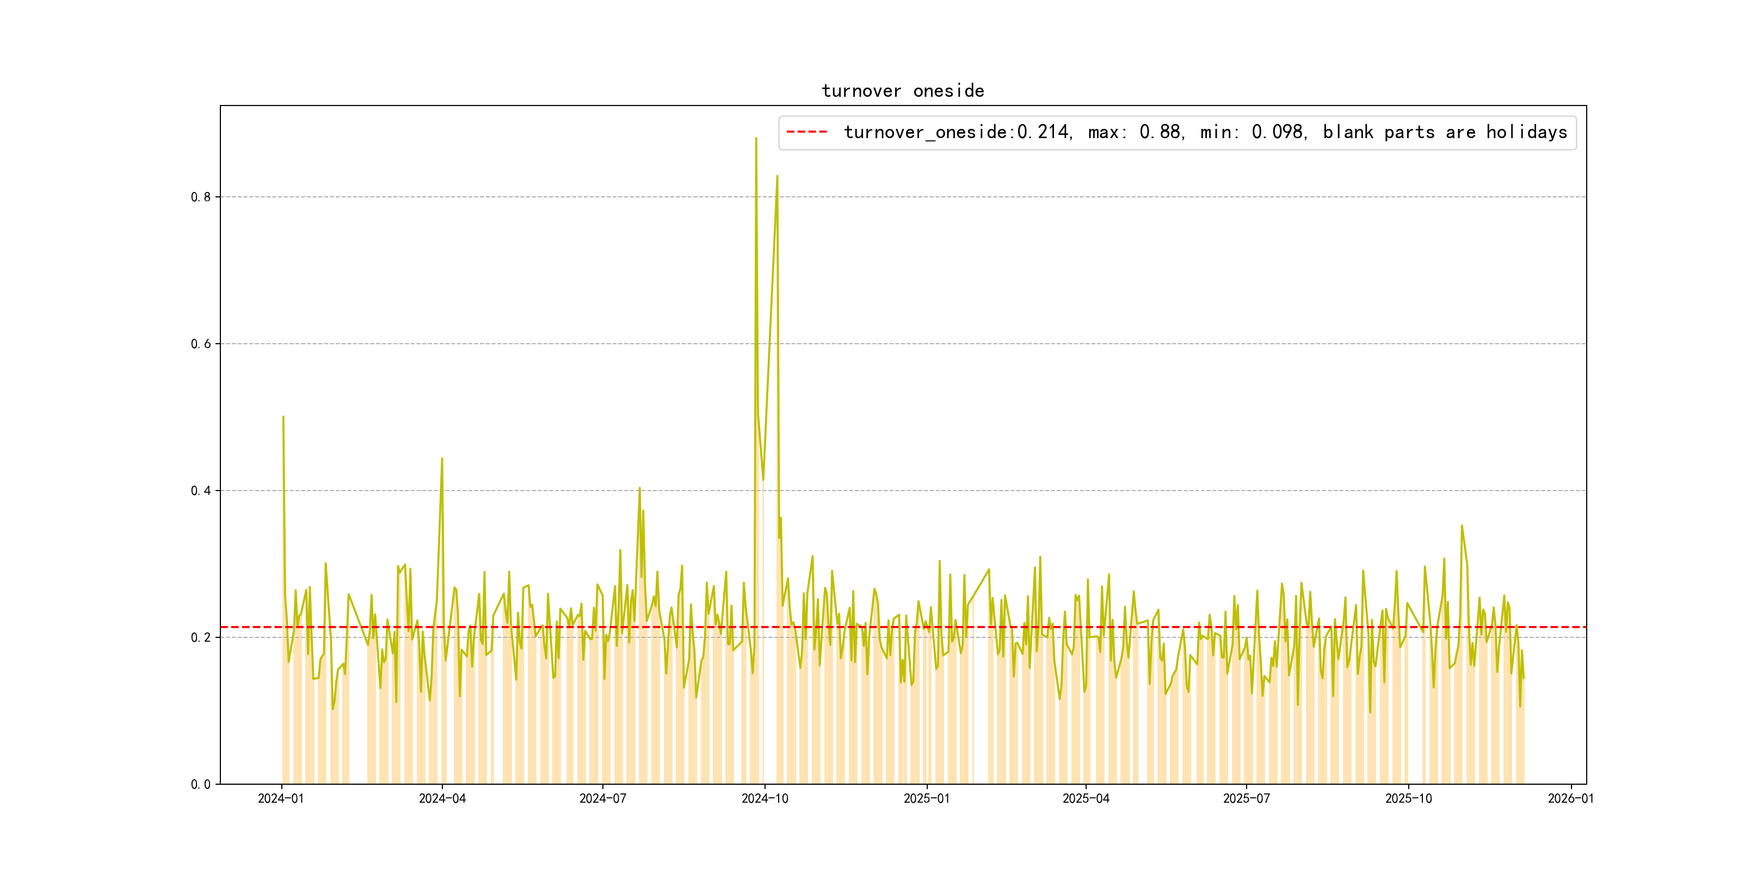Image resolution: width=1763 pixels, height=881 pixels.
Task: Select the 2025-10 x-axis tick label
Action: click(x=1408, y=798)
